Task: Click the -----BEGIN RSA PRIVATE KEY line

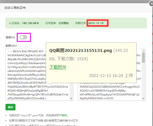Action: point(26,51)
